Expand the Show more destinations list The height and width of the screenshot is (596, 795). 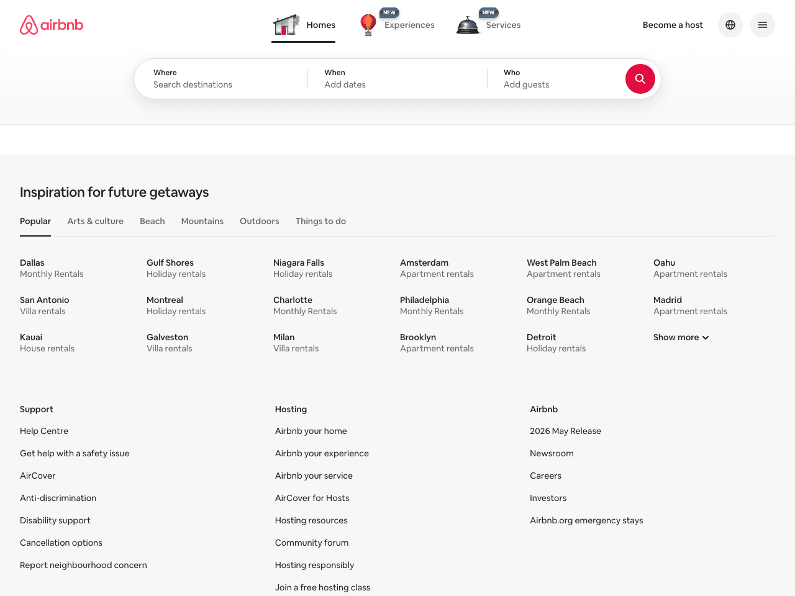coord(681,337)
